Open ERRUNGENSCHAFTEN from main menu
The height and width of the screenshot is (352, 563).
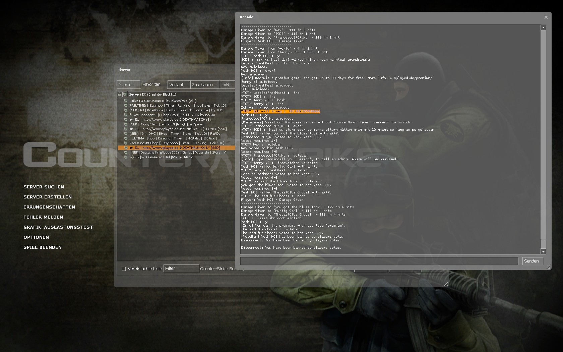tap(49, 207)
